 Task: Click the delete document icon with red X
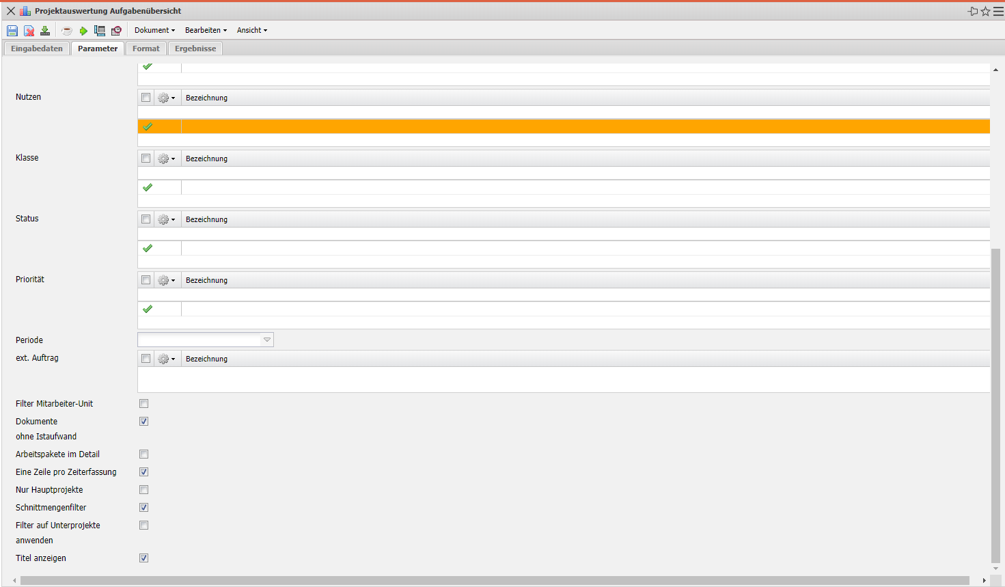[x=29, y=31]
